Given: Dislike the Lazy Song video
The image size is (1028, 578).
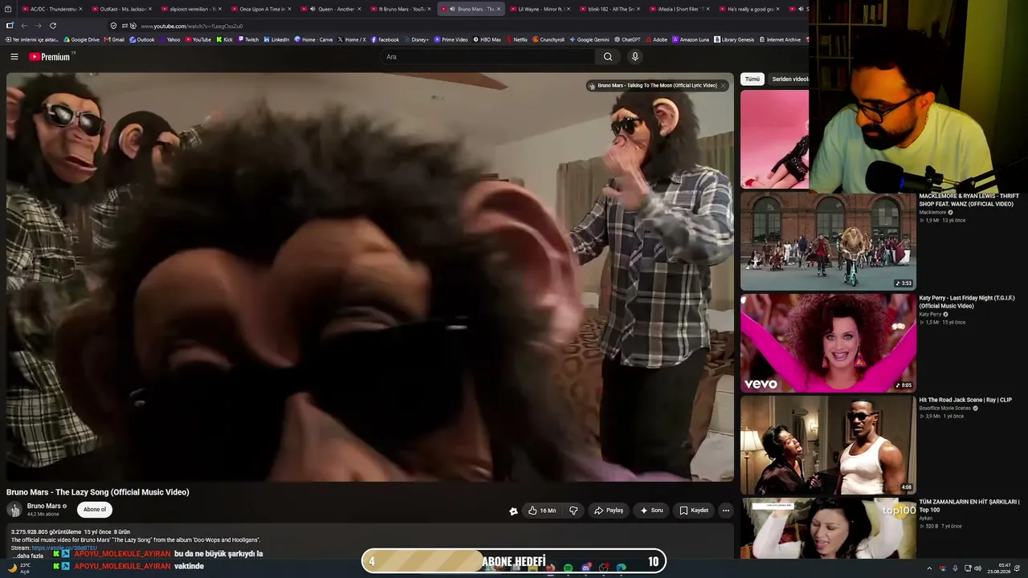Looking at the screenshot, I should pyautogui.click(x=573, y=511).
